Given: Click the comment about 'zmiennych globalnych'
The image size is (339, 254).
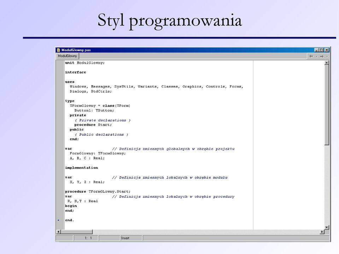Looking at the screenshot, I should 173,149.
